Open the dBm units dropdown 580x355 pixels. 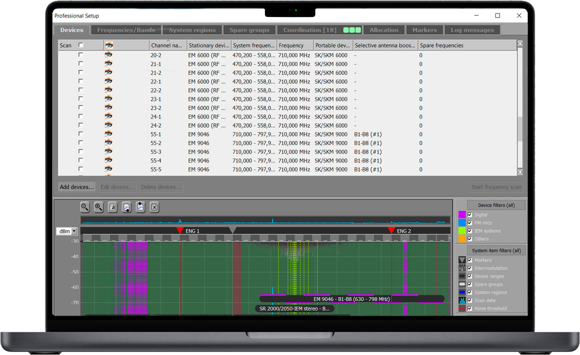(x=75, y=231)
